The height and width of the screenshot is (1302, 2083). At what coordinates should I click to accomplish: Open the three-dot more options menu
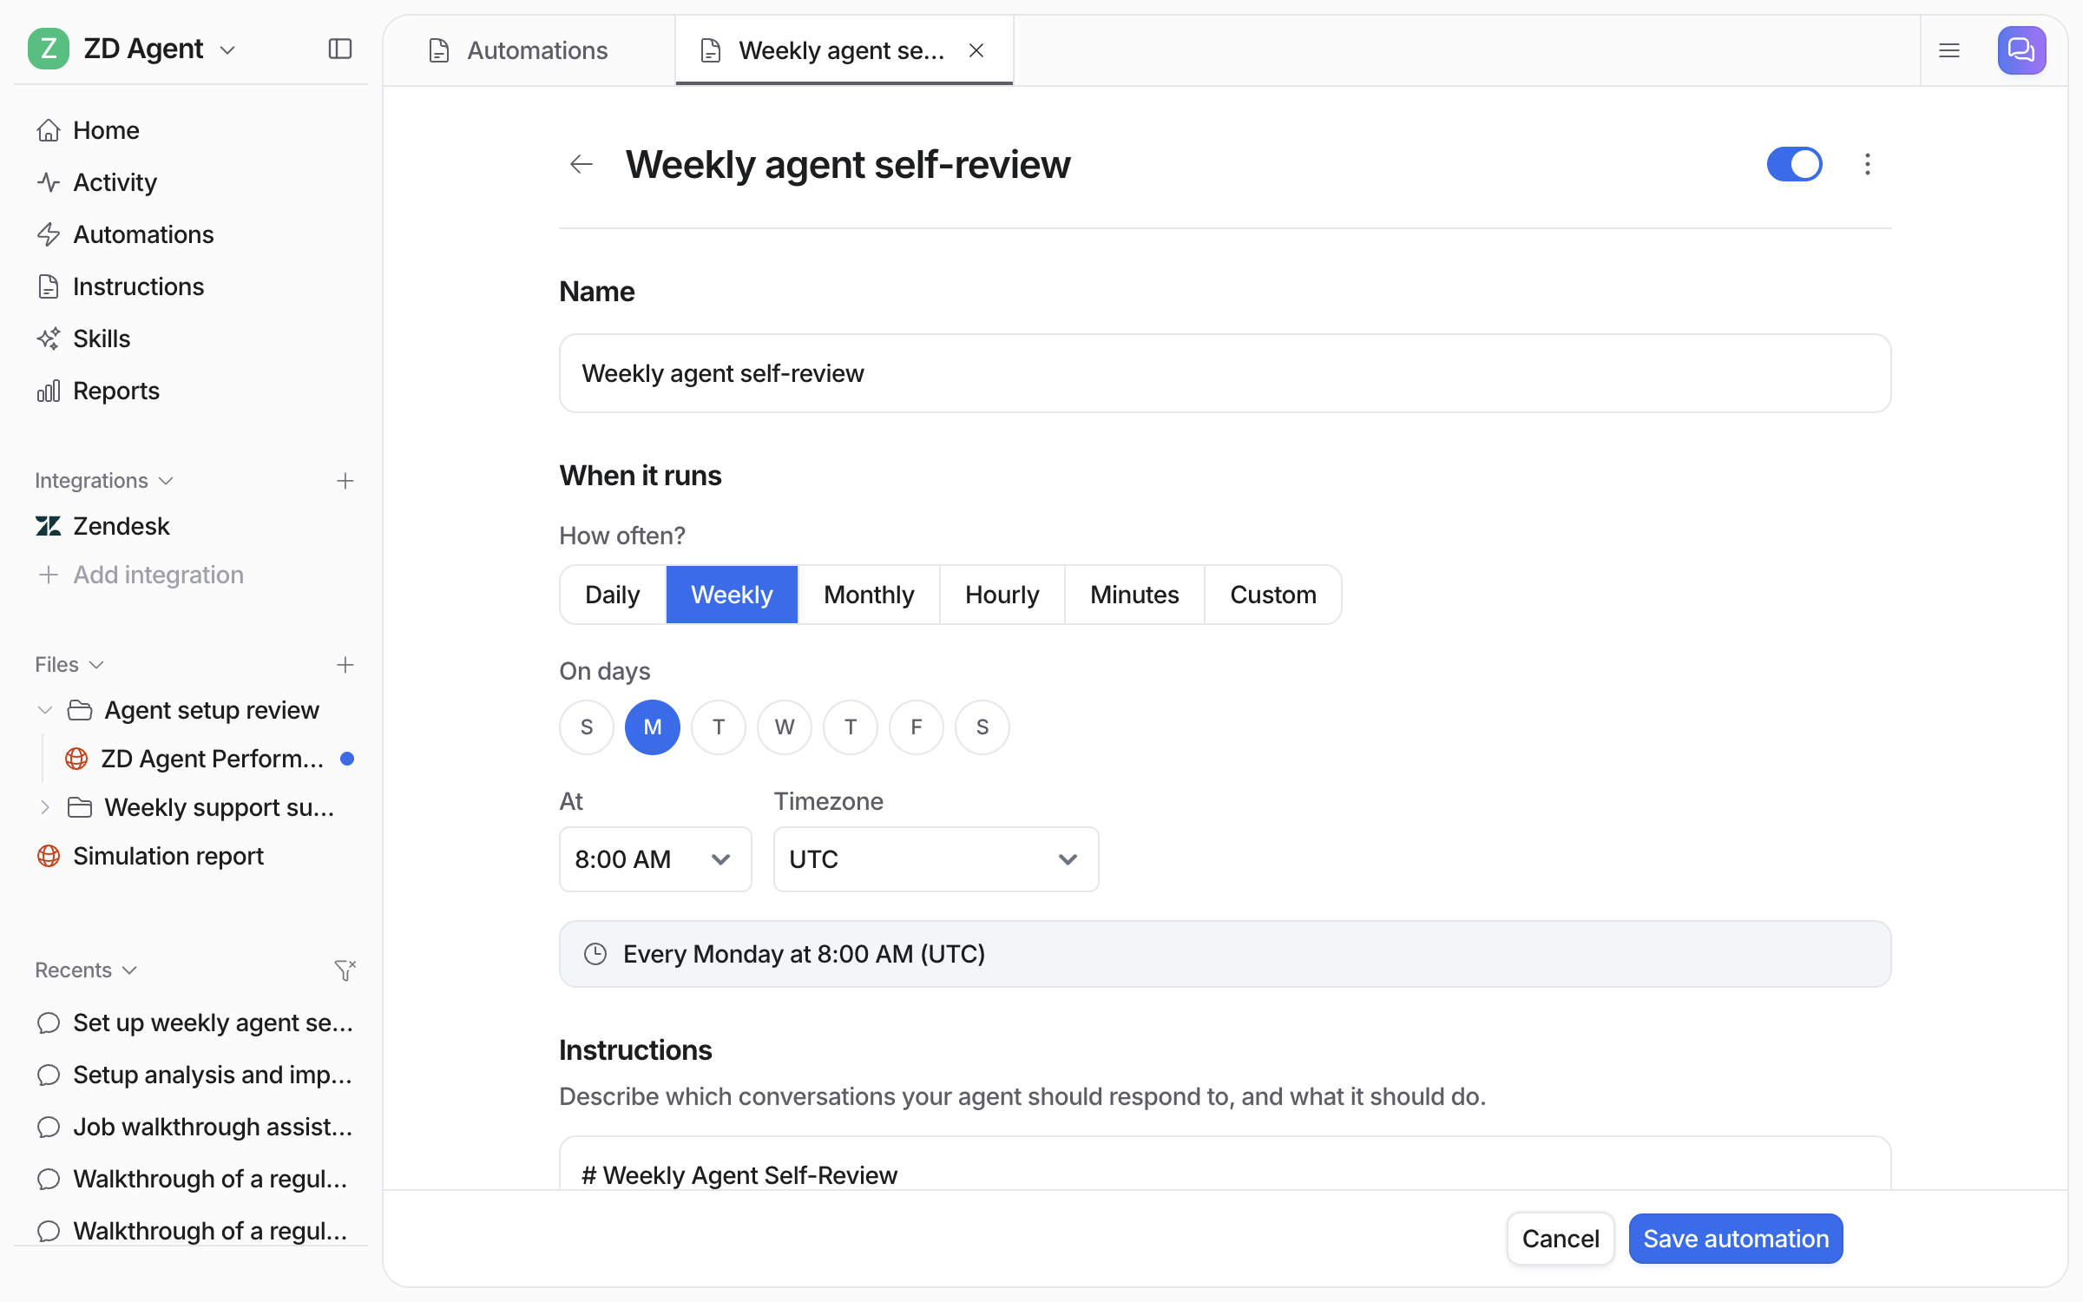point(1867,164)
